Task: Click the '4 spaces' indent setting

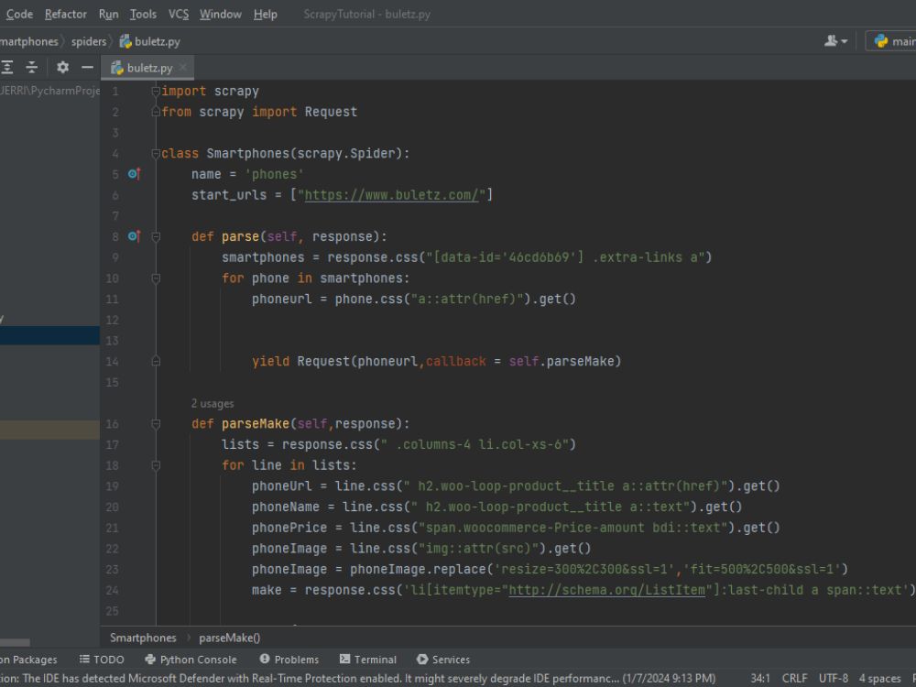Action: point(879,679)
